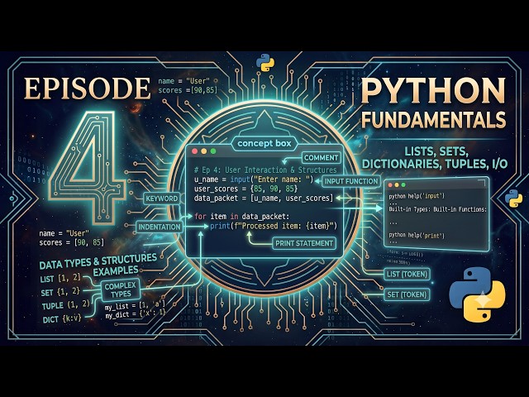Click the INDENTATION callout label
The width and height of the screenshot is (529, 397).
[x=160, y=227]
